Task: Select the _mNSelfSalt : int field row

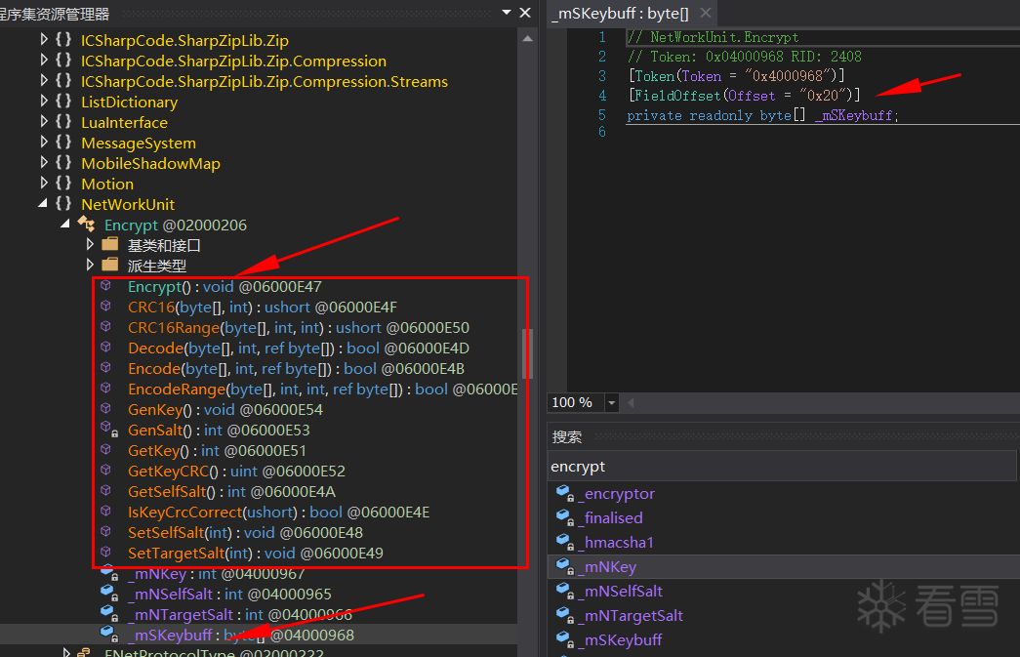Action: (229, 594)
